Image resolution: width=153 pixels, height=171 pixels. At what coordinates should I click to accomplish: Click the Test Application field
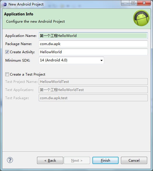(x=93, y=90)
